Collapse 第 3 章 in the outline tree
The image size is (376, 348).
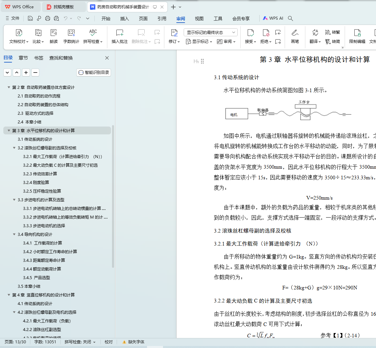[9, 130]
